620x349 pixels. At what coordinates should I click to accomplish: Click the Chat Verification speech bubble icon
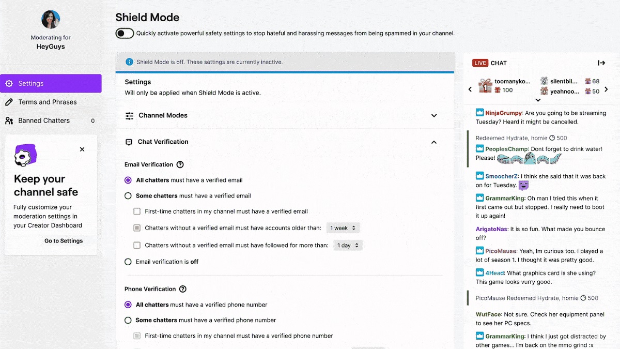129,142
